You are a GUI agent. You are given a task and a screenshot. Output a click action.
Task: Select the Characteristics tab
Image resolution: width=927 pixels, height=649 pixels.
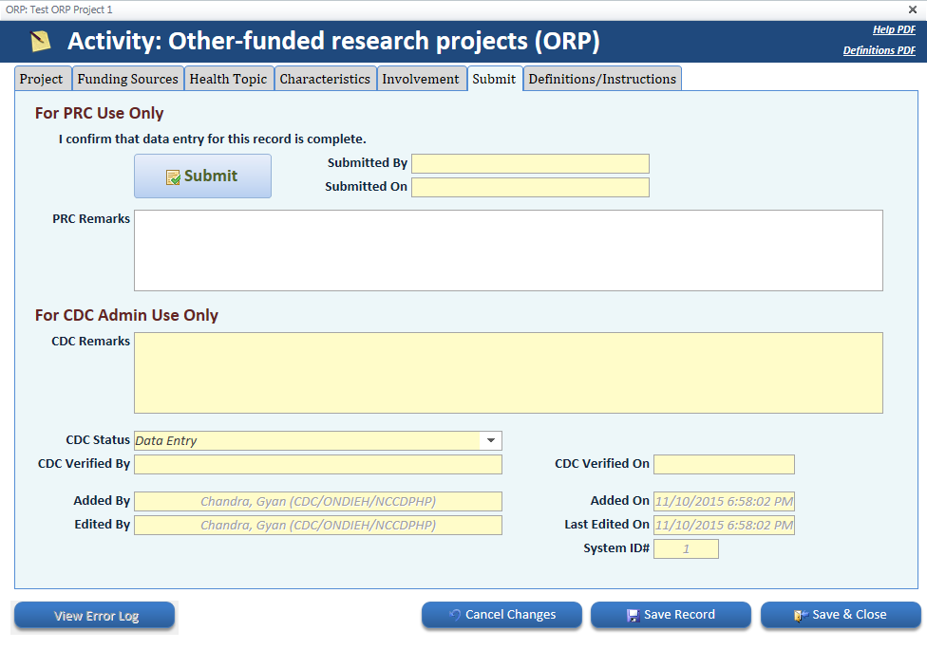325,79
